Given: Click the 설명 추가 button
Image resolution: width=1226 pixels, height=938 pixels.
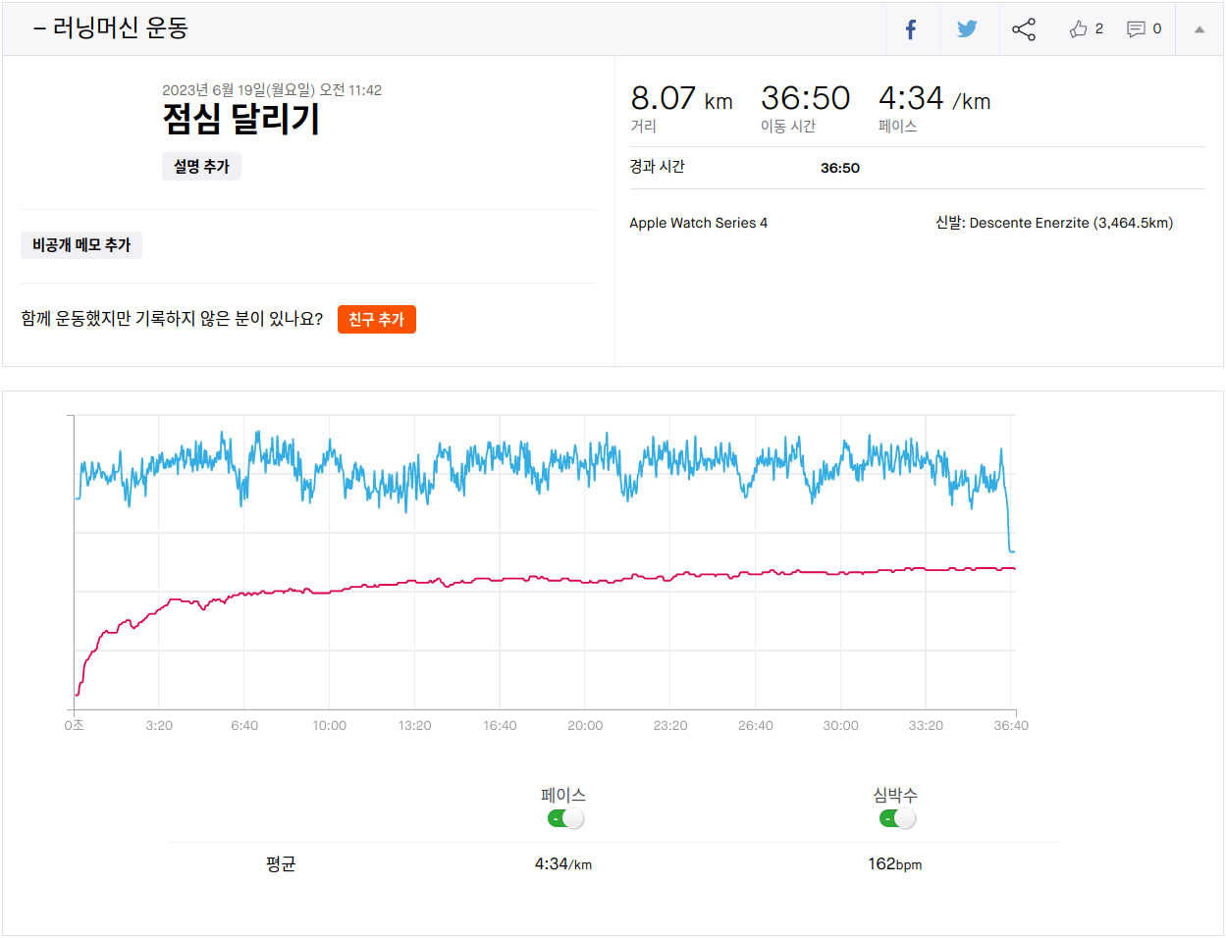Looking at the screenshot, I should [x=201, y=167].
